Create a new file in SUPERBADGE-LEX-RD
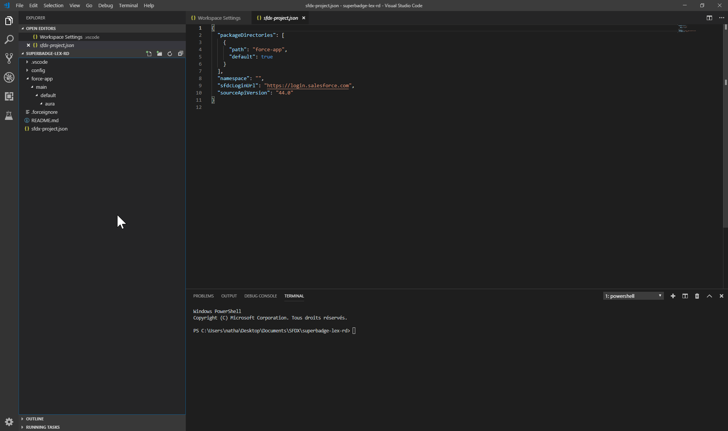Screen dimensions: 728x431 [149, 53]
